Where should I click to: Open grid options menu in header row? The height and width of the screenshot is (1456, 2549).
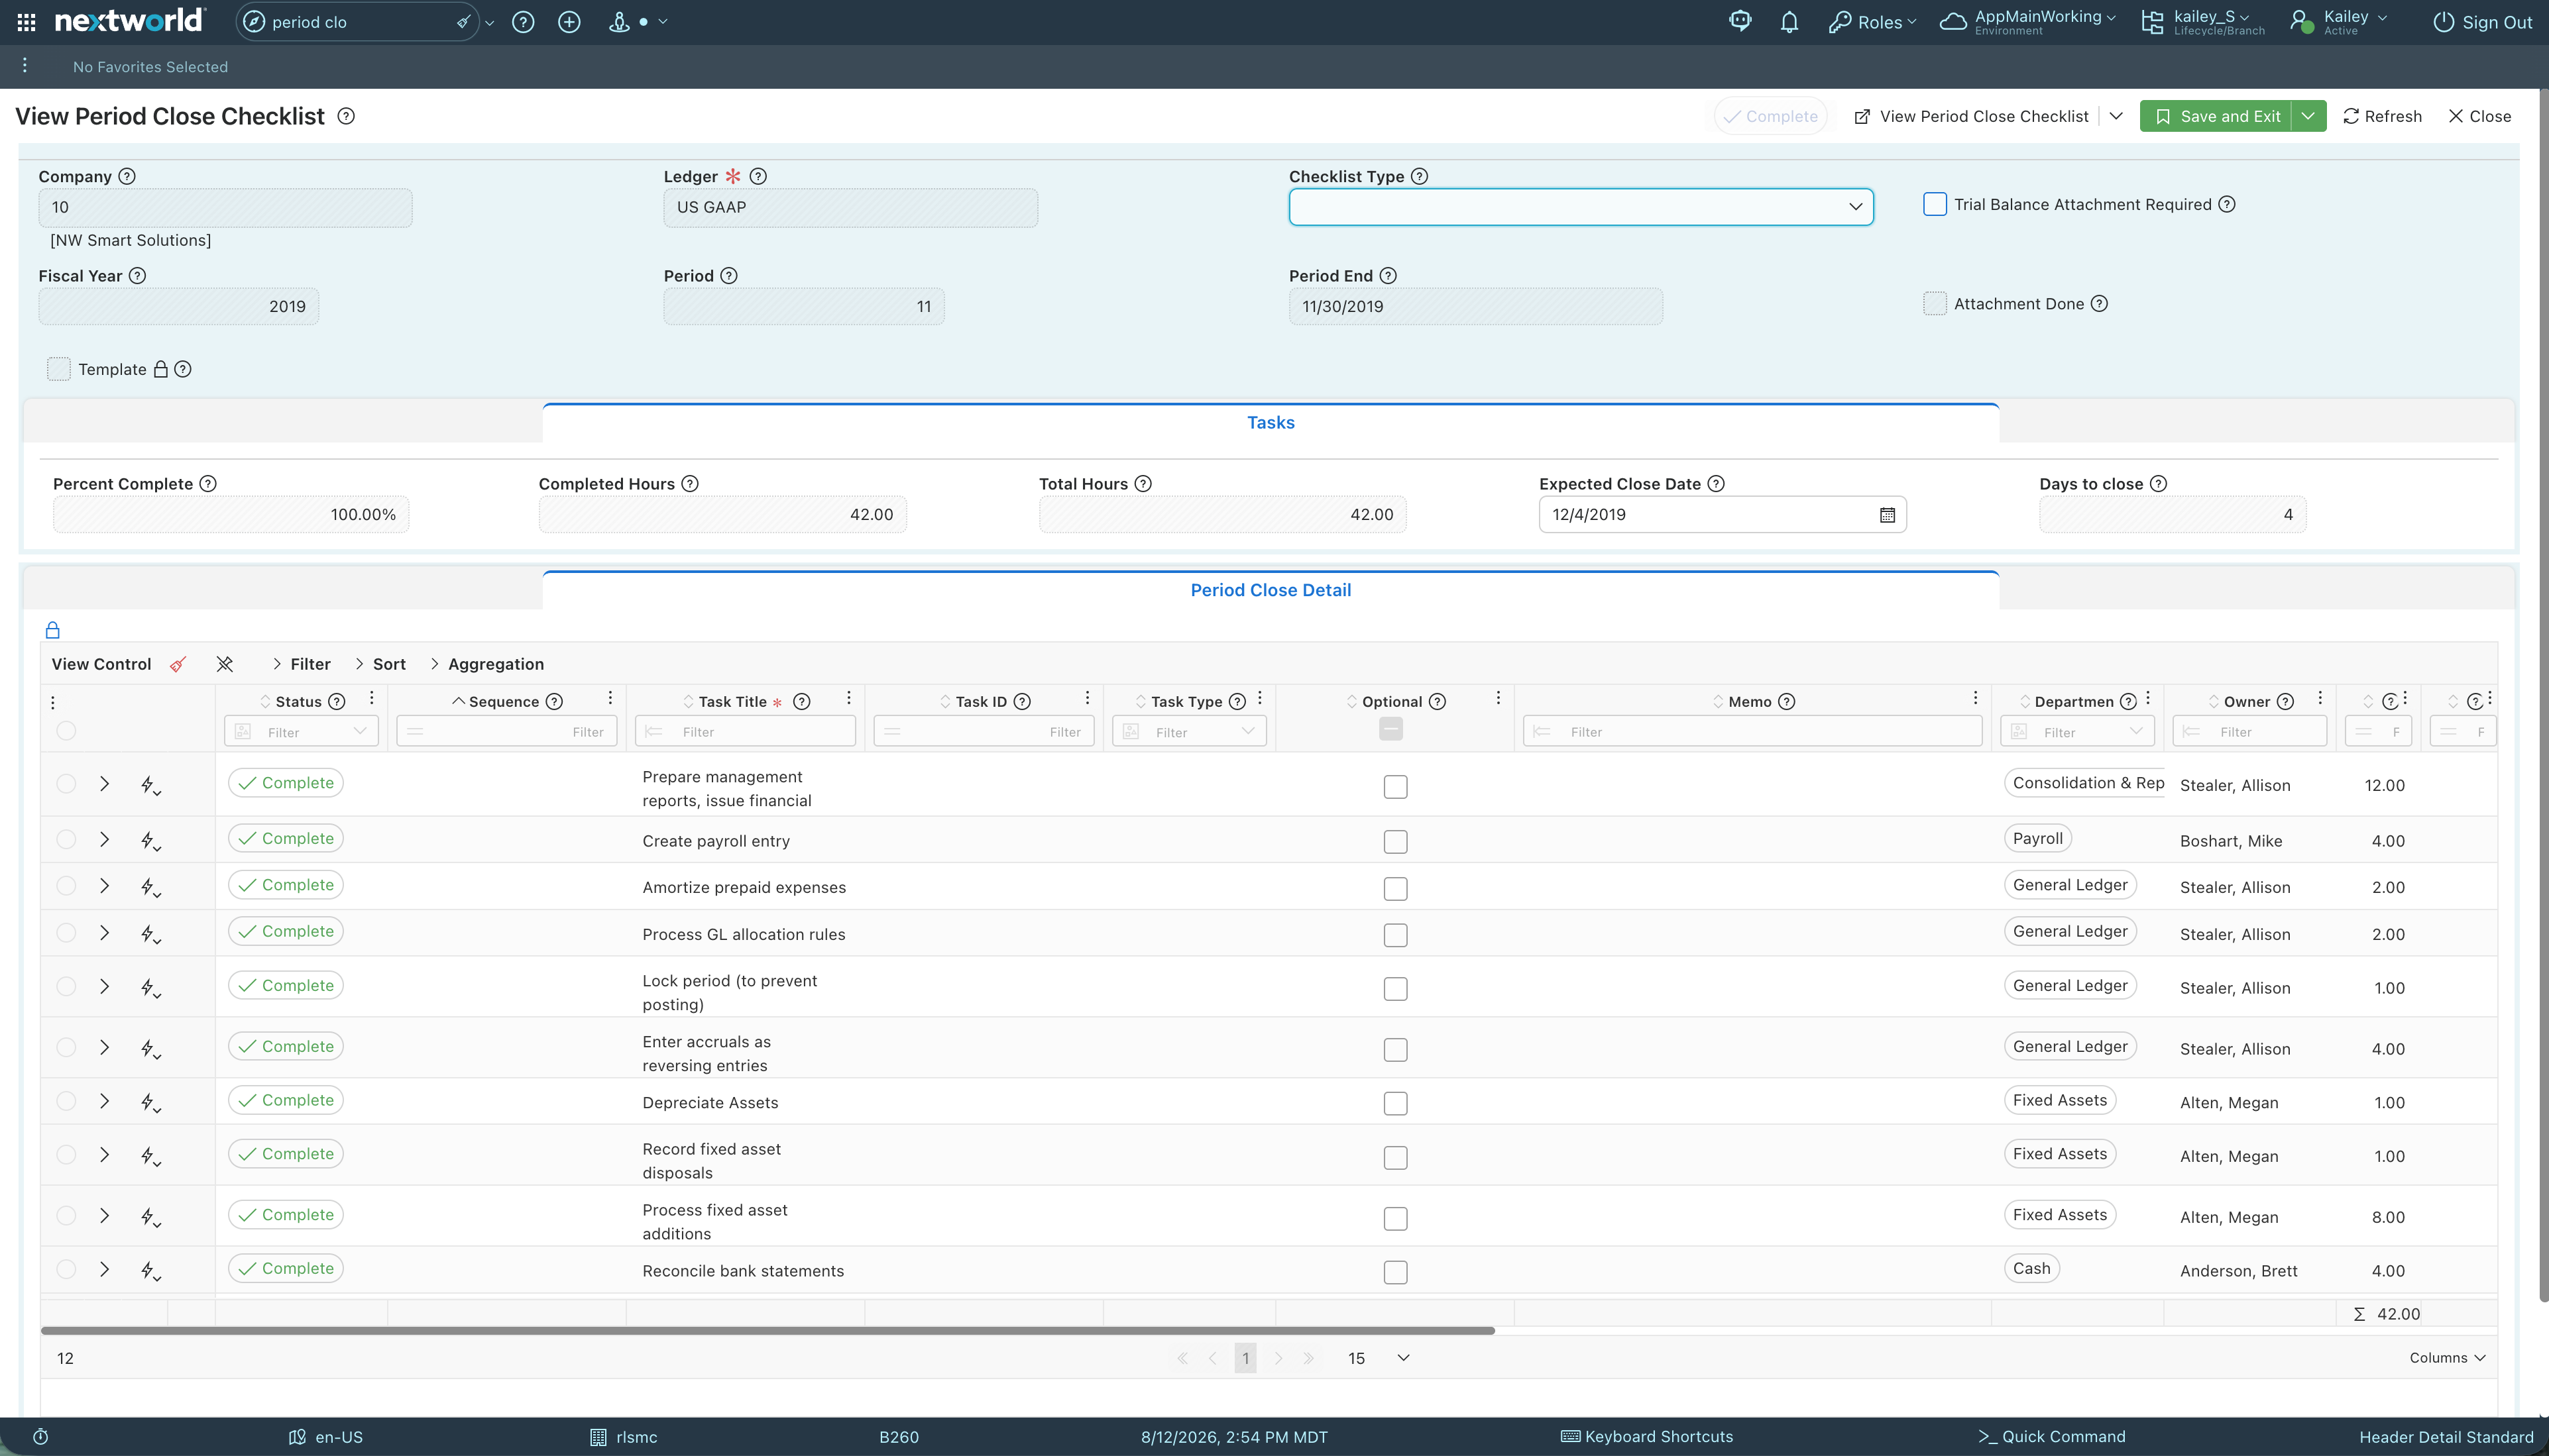(x=53, y=702)
